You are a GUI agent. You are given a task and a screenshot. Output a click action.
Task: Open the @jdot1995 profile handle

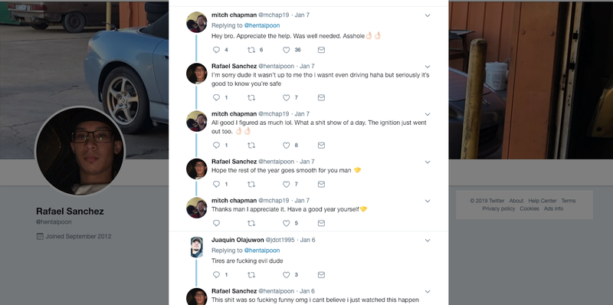pyautogui.click(x=281, y=240)
